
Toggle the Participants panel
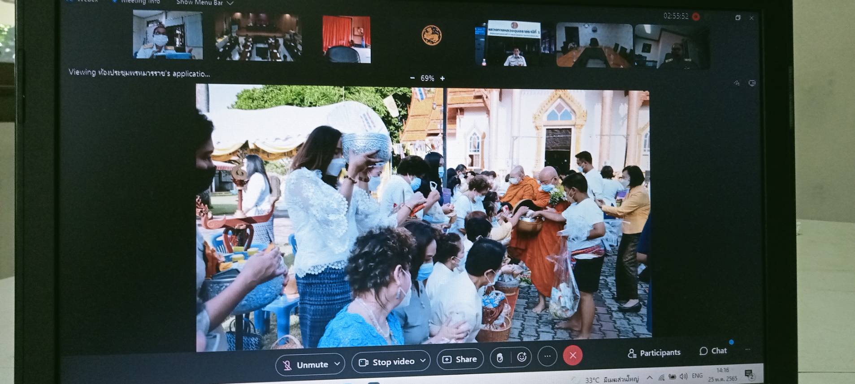pyautogui.click(x=654, y=353)
